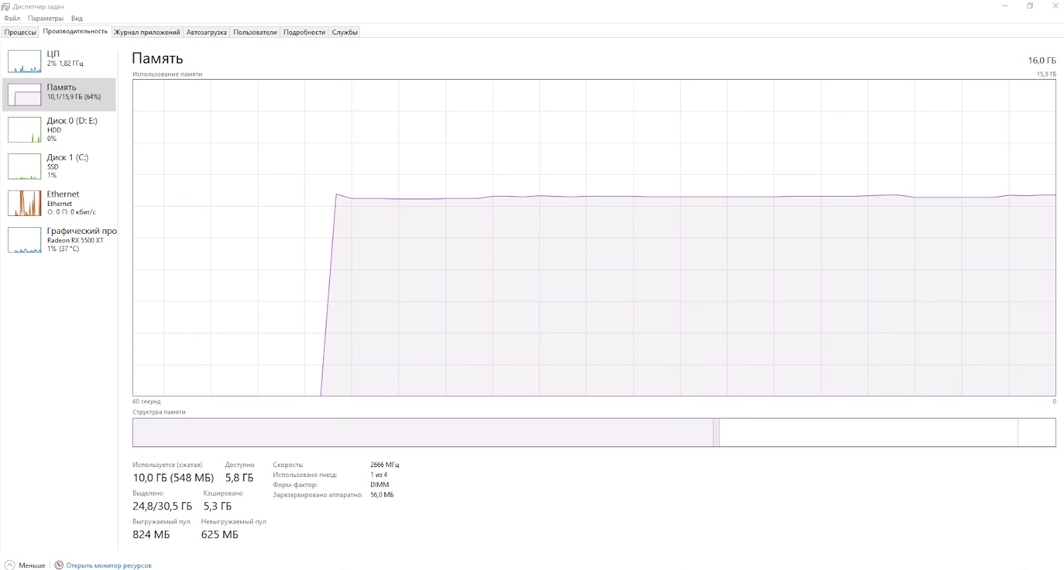The height and width of the screenshot is (570, 1064).
Task: Switch to the Процессы tab
Action: tap(21, 32)
